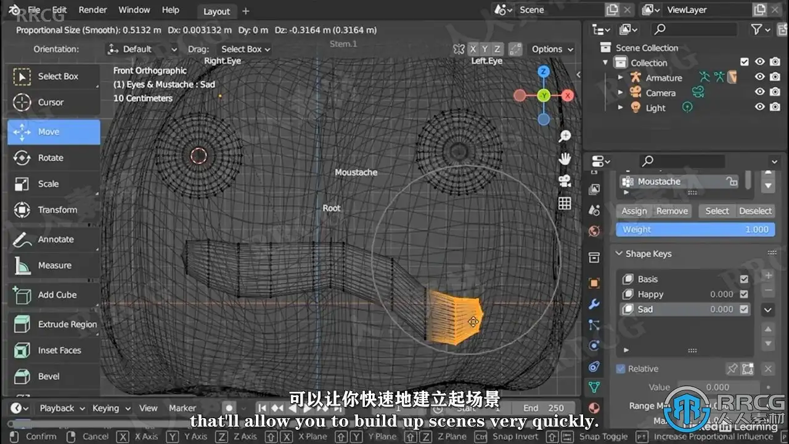Adjust the vertex group Weight slider

tap(695, 229)
